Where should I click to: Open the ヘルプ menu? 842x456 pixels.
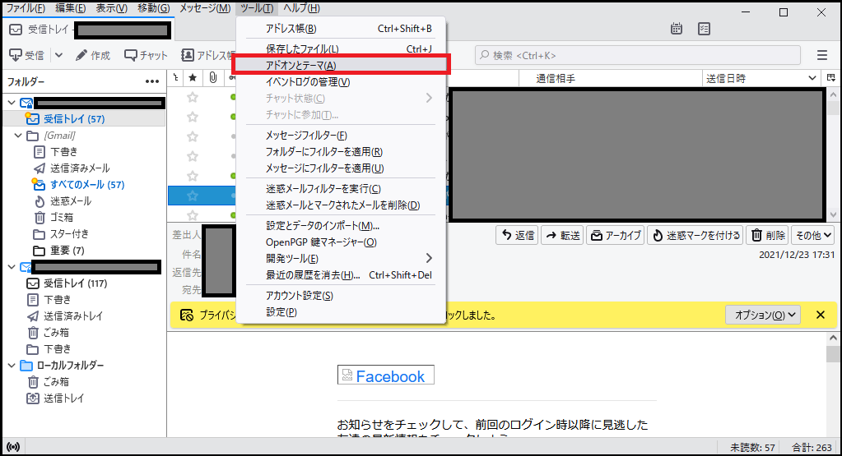(x=301, y=8)
